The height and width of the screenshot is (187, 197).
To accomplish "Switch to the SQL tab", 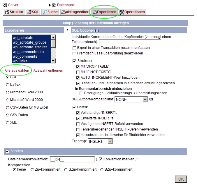I will (33, 12).
